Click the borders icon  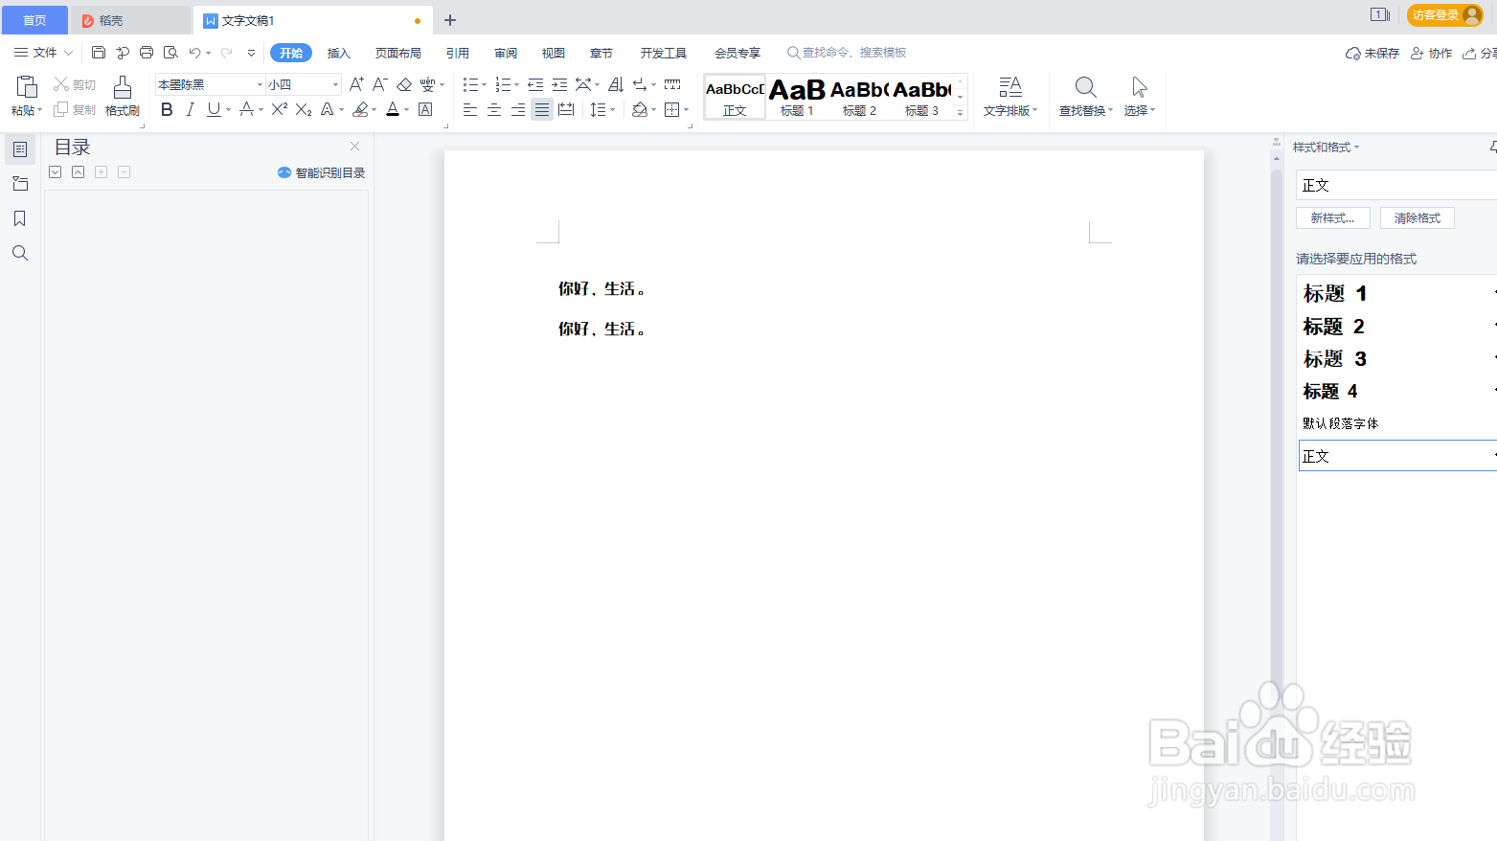click(x=672, y=110)
